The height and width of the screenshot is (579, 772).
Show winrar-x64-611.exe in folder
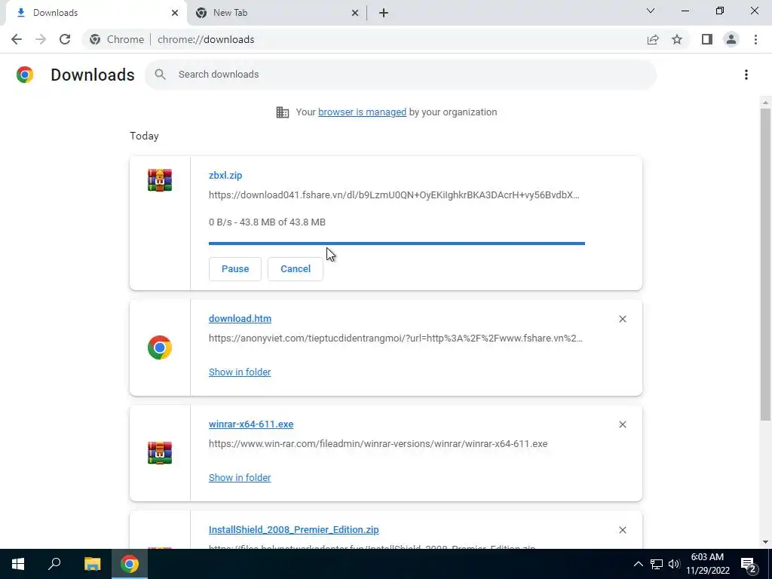tap(240, 477)
